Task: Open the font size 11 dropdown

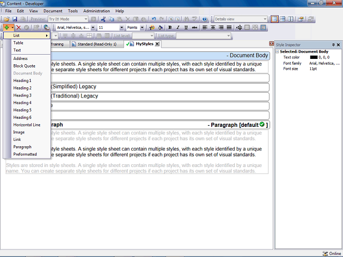Action: tap(122, 27)
